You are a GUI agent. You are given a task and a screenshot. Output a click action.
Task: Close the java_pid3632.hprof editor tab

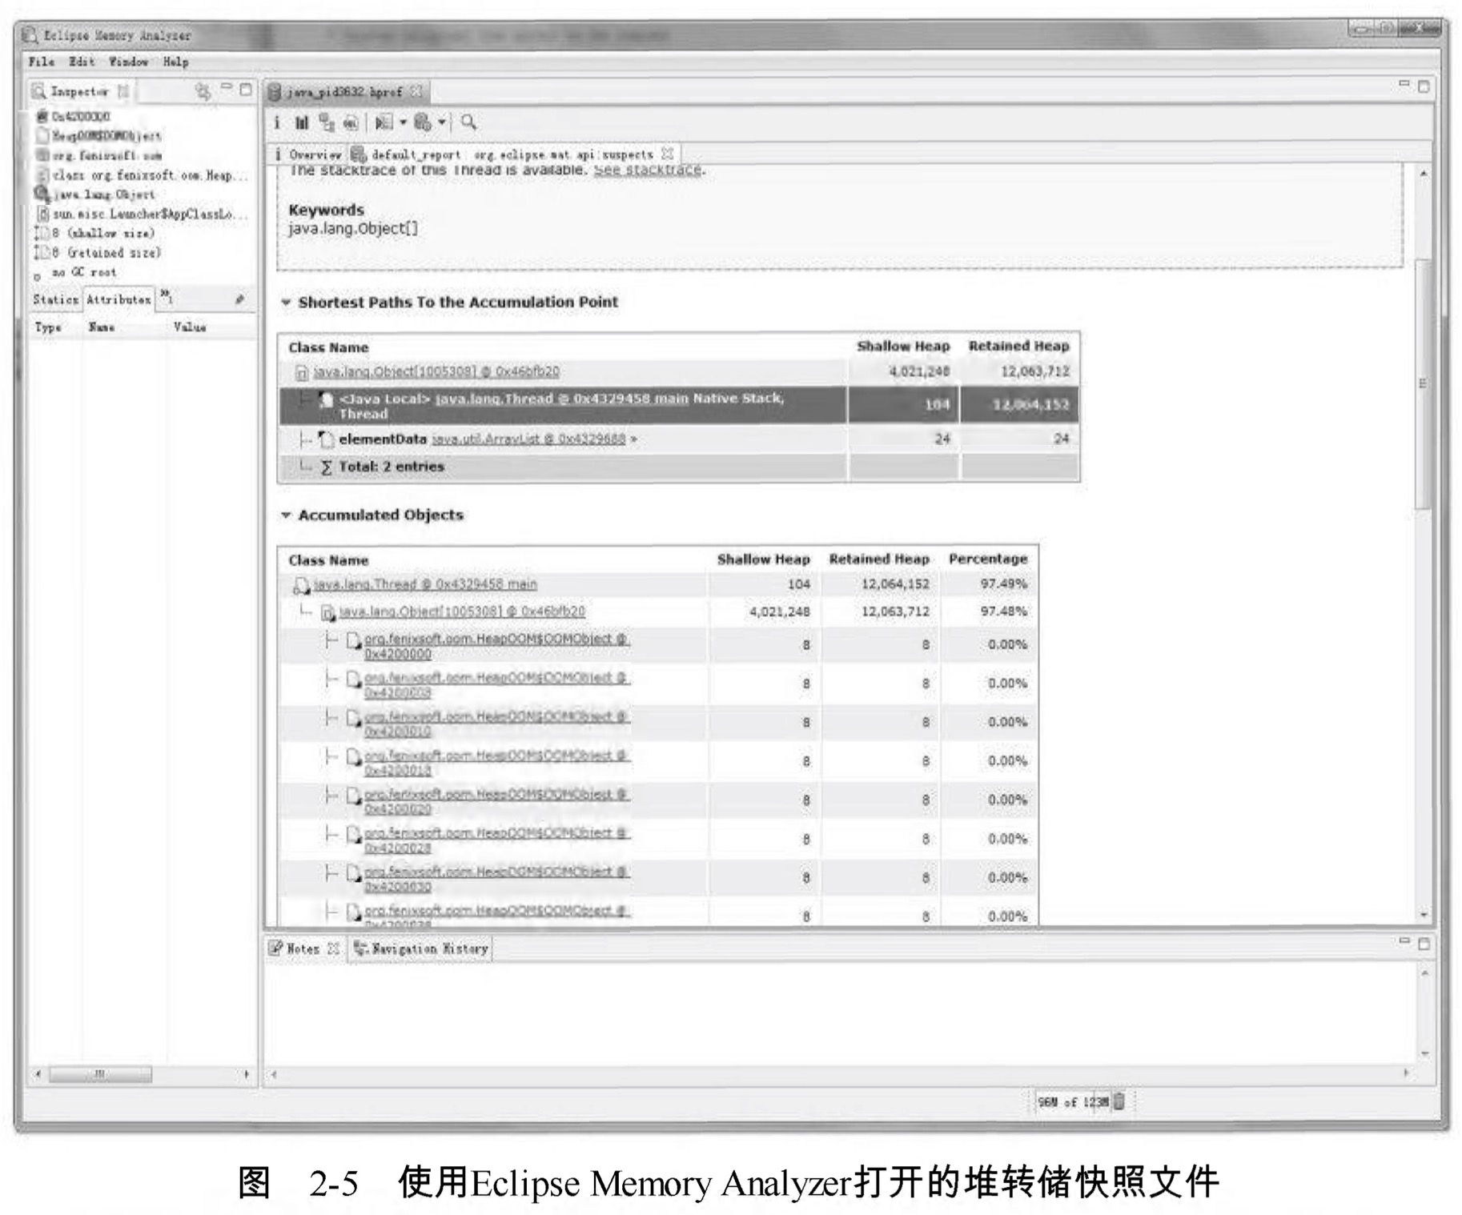[416, 91]
